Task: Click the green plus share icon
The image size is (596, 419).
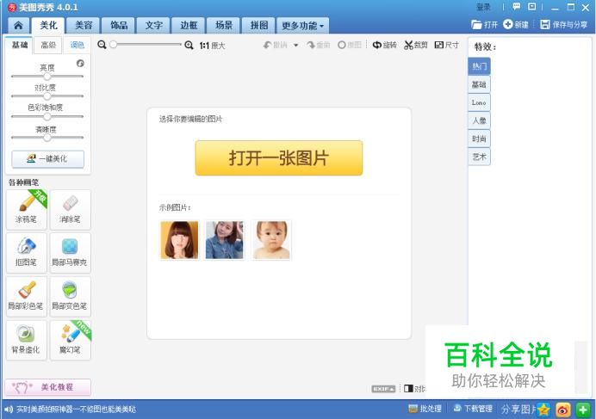Action: 583,410
